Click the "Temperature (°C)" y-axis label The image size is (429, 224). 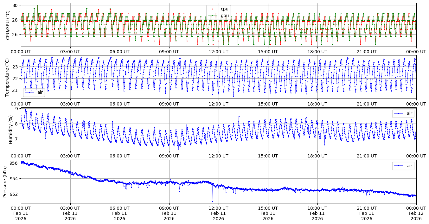click(8, 77)
